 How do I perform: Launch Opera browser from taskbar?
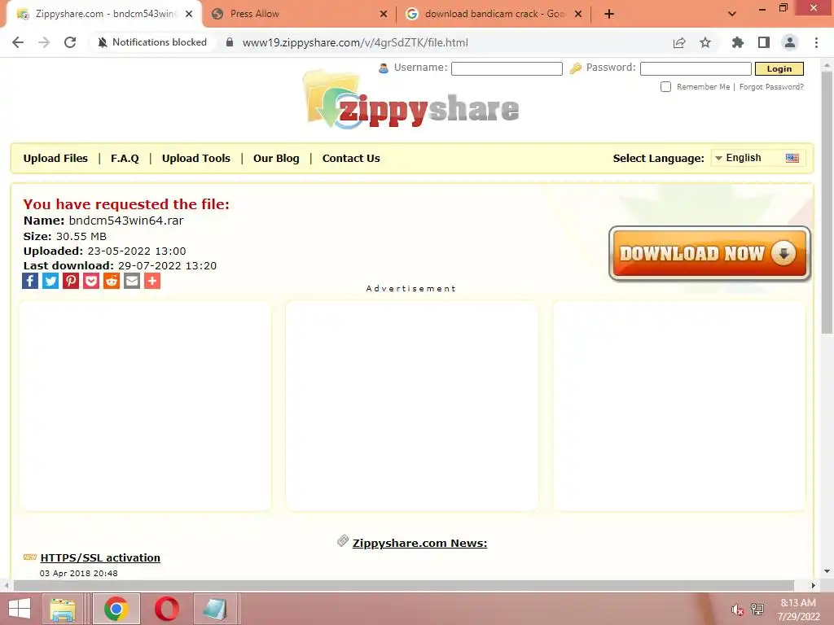(x=166, y=609)
